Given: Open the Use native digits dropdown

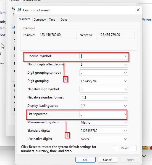Looking at the screenshot, I should (104, 139).
